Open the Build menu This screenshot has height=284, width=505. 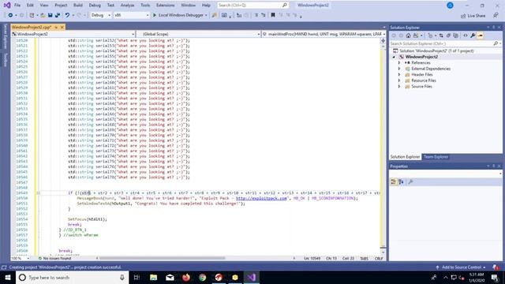(78, 6)
